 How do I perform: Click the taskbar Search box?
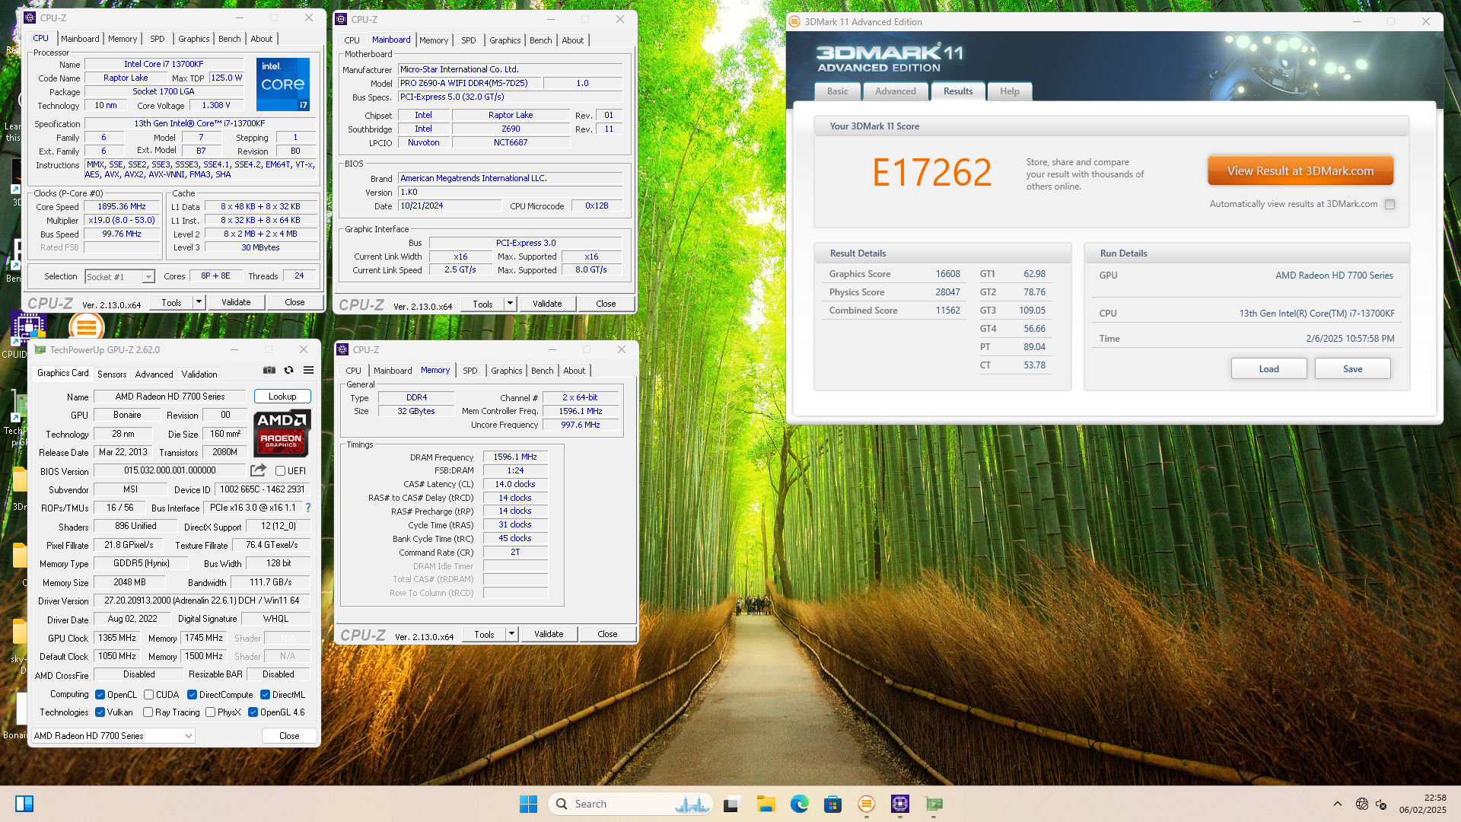630,804
